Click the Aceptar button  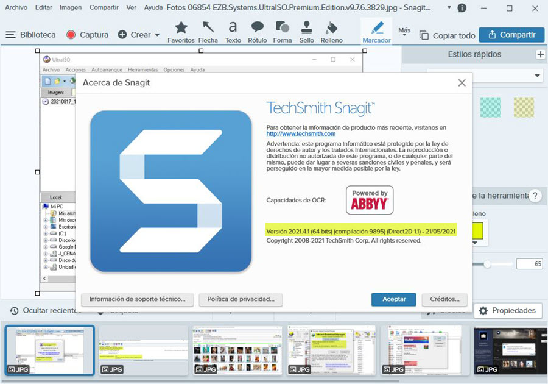(394, 299)
